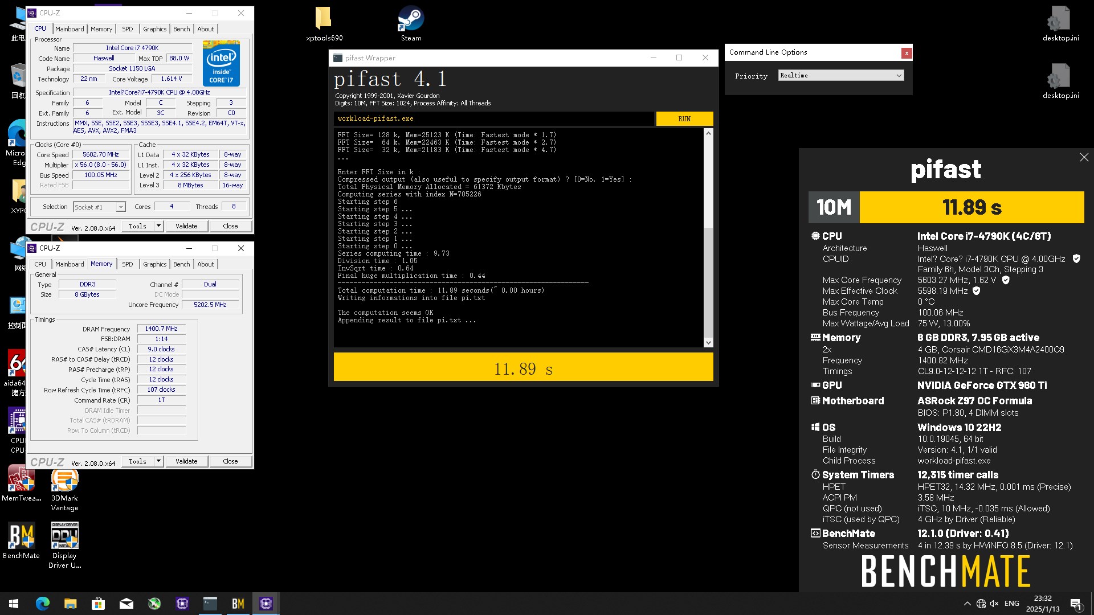Click the pifast output scroll down arrow

pos(708,342)
